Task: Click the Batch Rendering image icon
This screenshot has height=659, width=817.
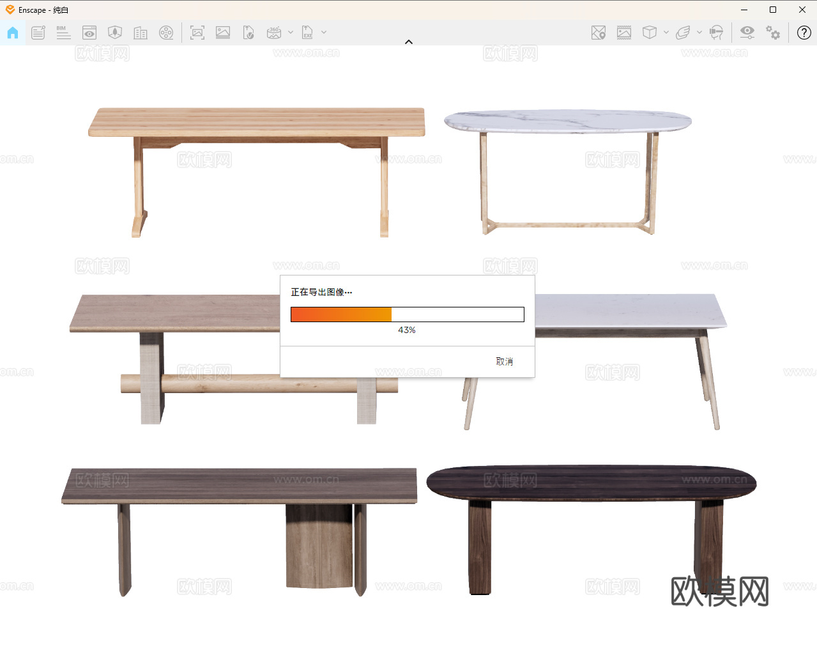Action: [223, 33]
